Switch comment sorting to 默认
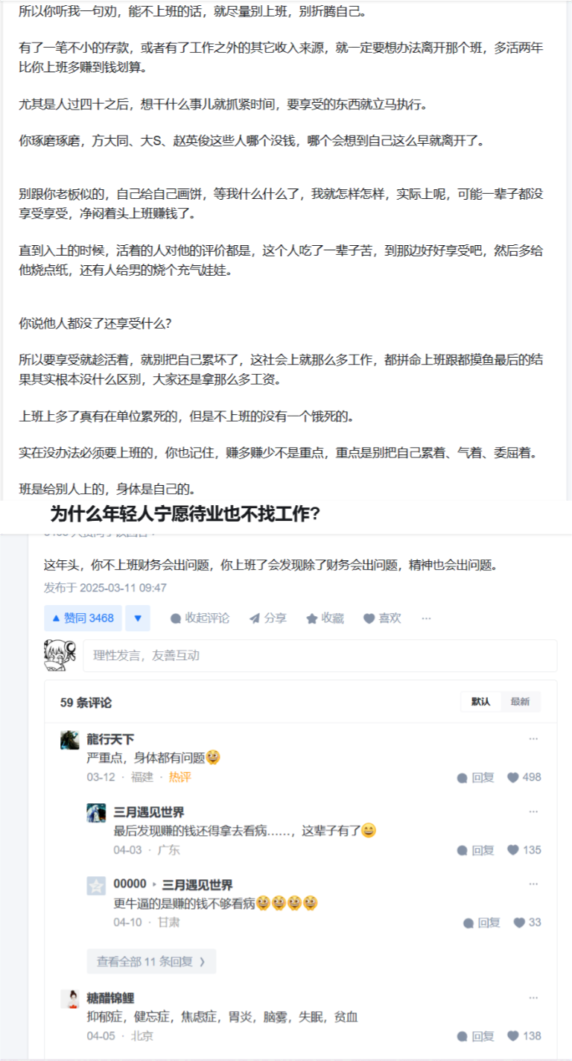Viewport: 572px width, 1061px height. [480, 702]
